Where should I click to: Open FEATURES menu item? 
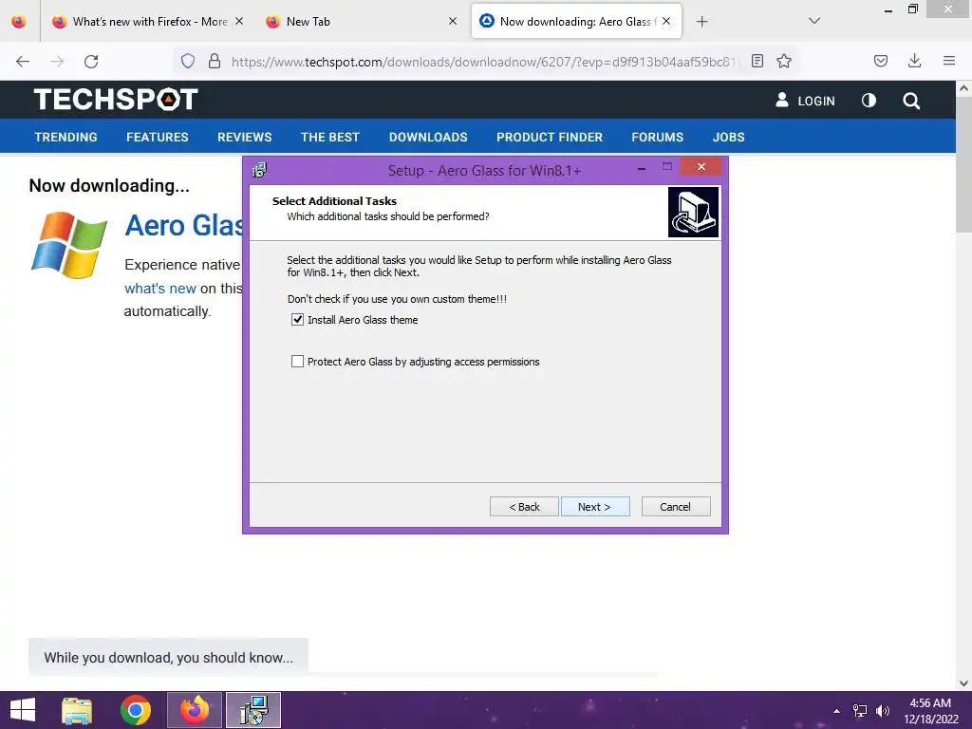(x=158, y=137)
